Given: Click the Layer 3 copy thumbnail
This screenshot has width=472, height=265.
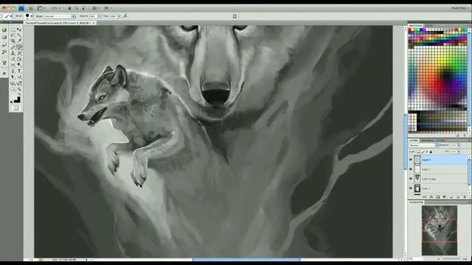Looking at the screenshot, I should [417, 179].
